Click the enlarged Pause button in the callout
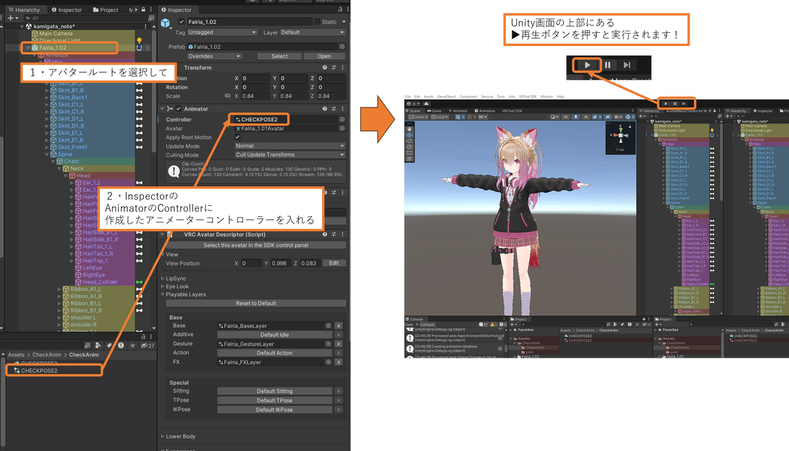Image resolution: width=789 pixels, height=451 pixels. coord(608,65)
